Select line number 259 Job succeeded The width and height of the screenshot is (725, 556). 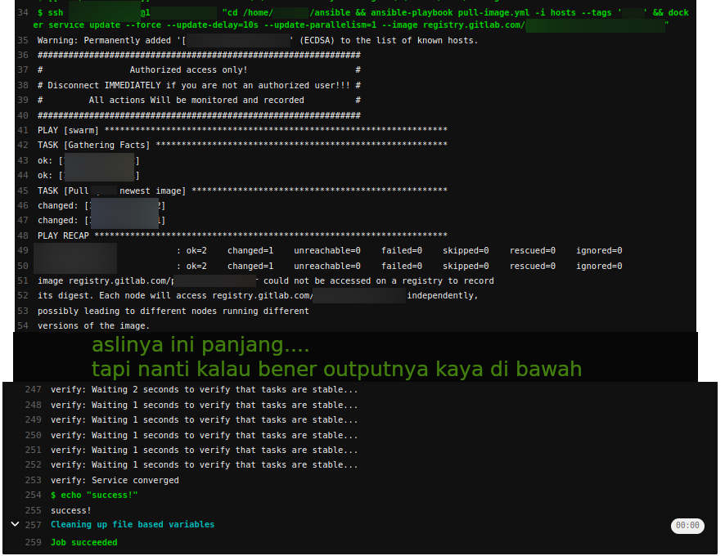tap(33, 542)
